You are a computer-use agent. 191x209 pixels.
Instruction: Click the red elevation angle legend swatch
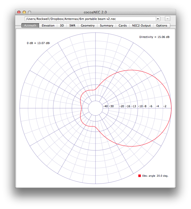point(139,176)
